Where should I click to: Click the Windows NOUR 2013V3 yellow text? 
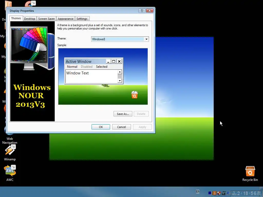(32, 96)
